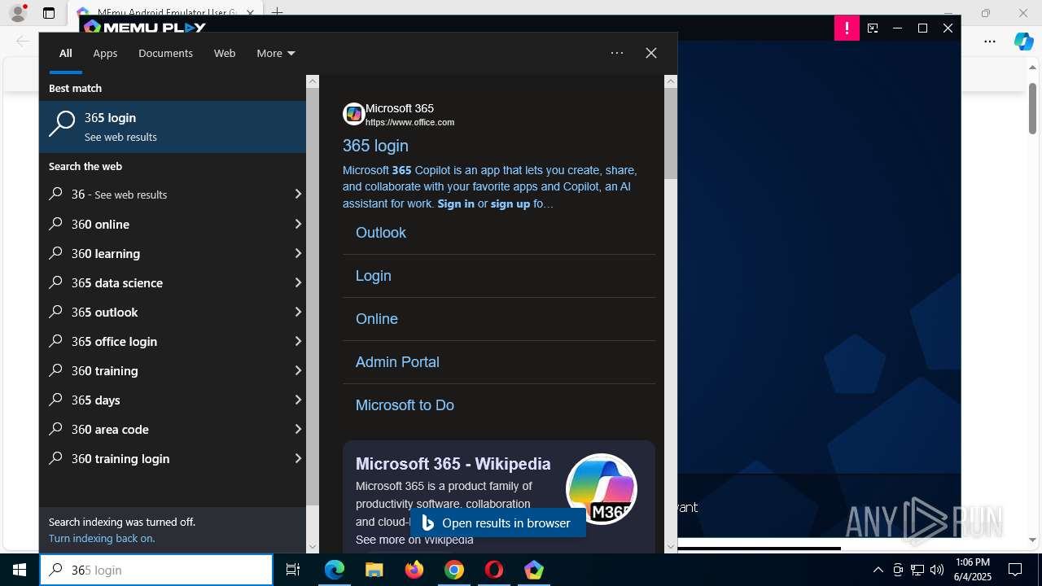Viewport: 1042px width, 586px height.
Task: Click the 'Sign in' link in description
Action: [456, 203]
